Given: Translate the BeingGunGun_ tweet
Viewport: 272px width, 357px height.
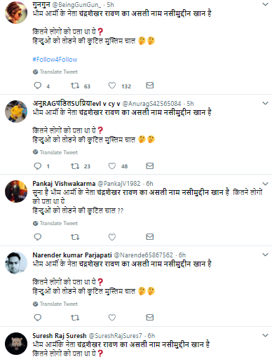Looking at the screenshot, I should coord(55,72).
